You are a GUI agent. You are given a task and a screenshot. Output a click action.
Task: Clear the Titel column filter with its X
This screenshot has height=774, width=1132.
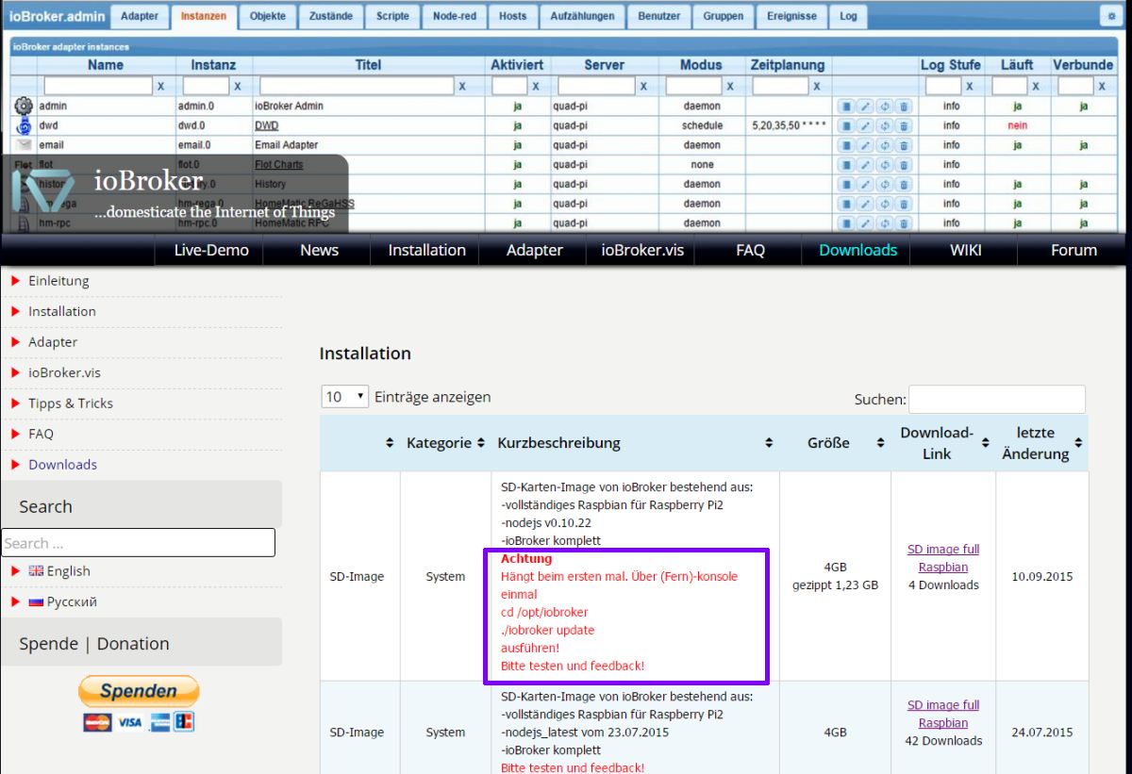tap(462, 86)
